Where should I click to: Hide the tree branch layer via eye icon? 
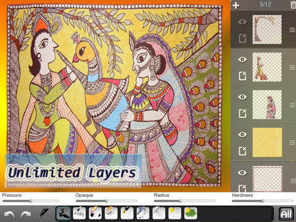[x=242, y=22]
